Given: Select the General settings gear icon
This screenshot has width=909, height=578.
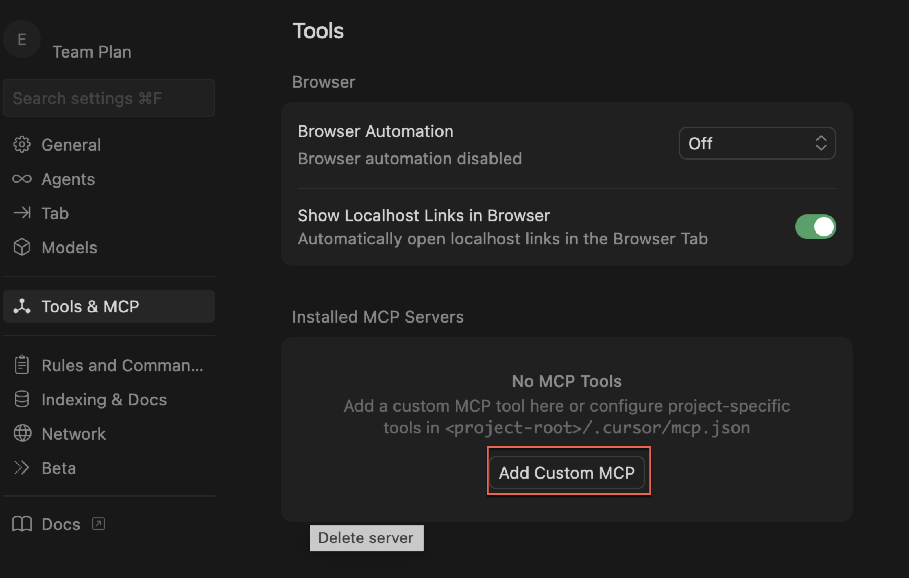Looking at the screenshot, I should pos(22,144).
